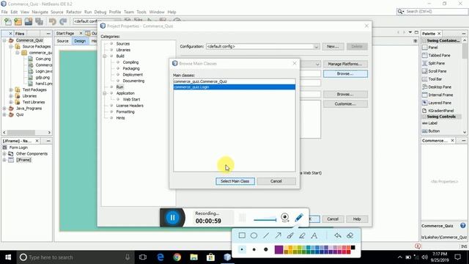Click the taskbar search box
The width and height of the screenshot is (469, 264).
click(x=75, y=257)
